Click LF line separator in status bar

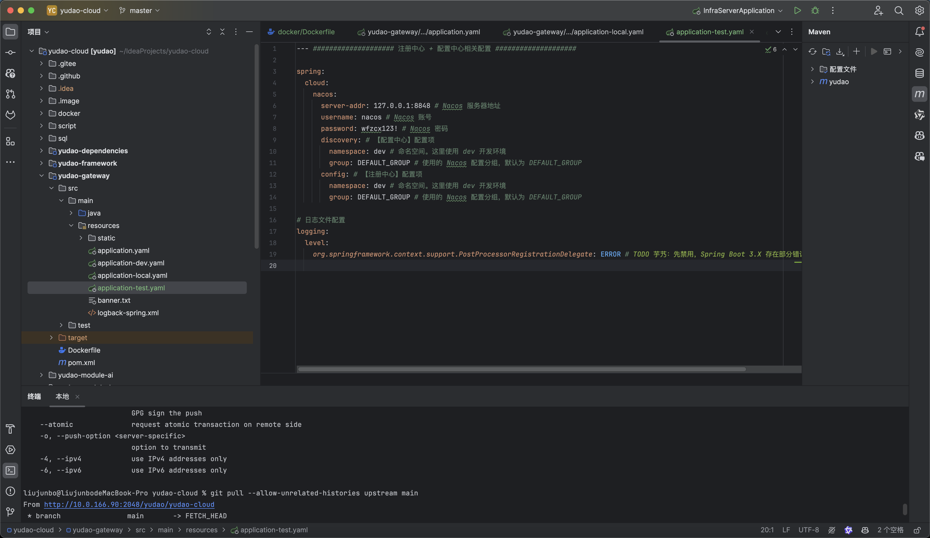coord(786,530)
